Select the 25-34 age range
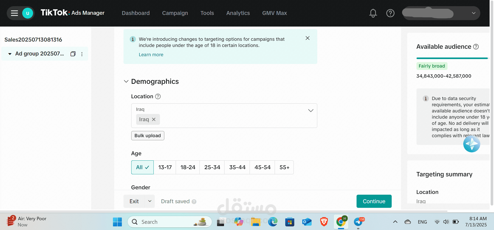494x230 pixels. point(212,167)
